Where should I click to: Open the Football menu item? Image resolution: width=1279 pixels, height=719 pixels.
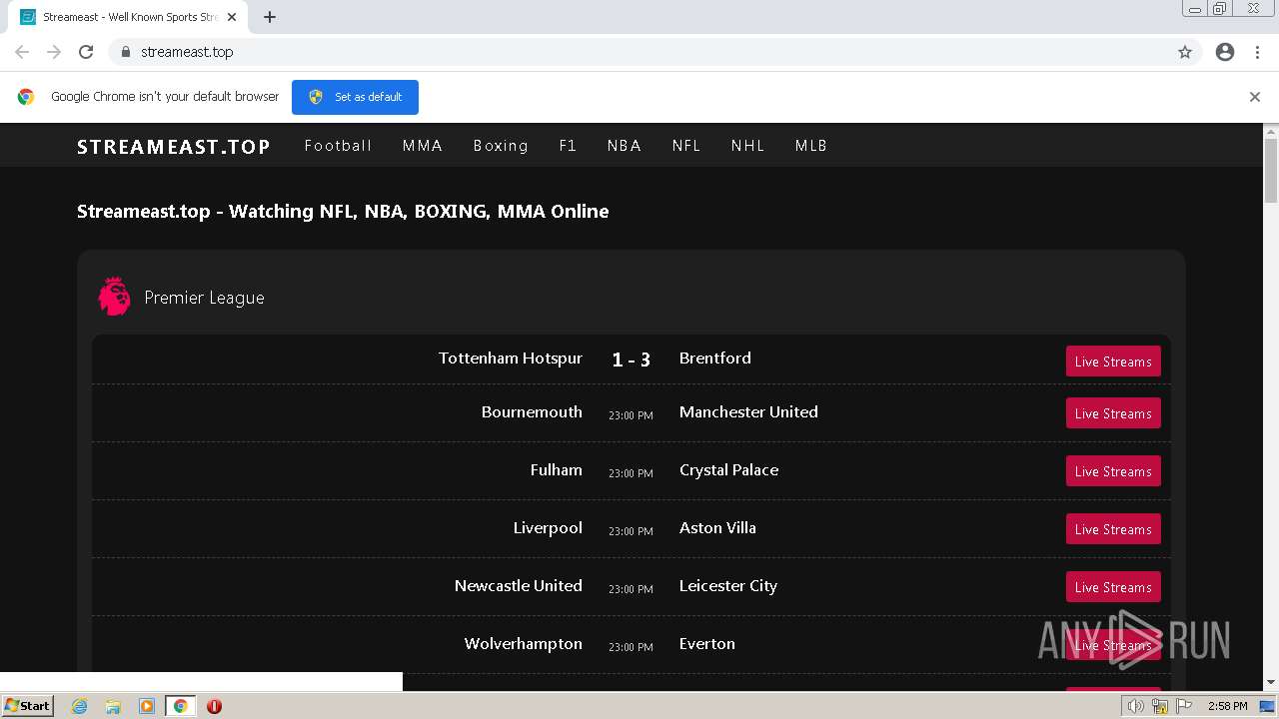(x=338, y=146)
